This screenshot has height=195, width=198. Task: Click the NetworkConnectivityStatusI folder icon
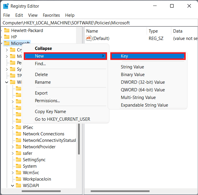[18, 140]
